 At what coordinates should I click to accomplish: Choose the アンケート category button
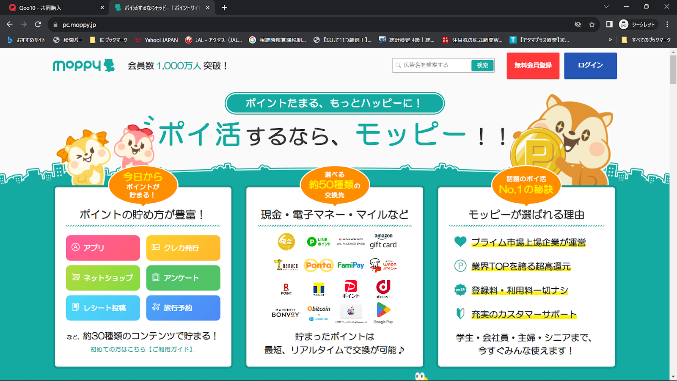(183, 278)
